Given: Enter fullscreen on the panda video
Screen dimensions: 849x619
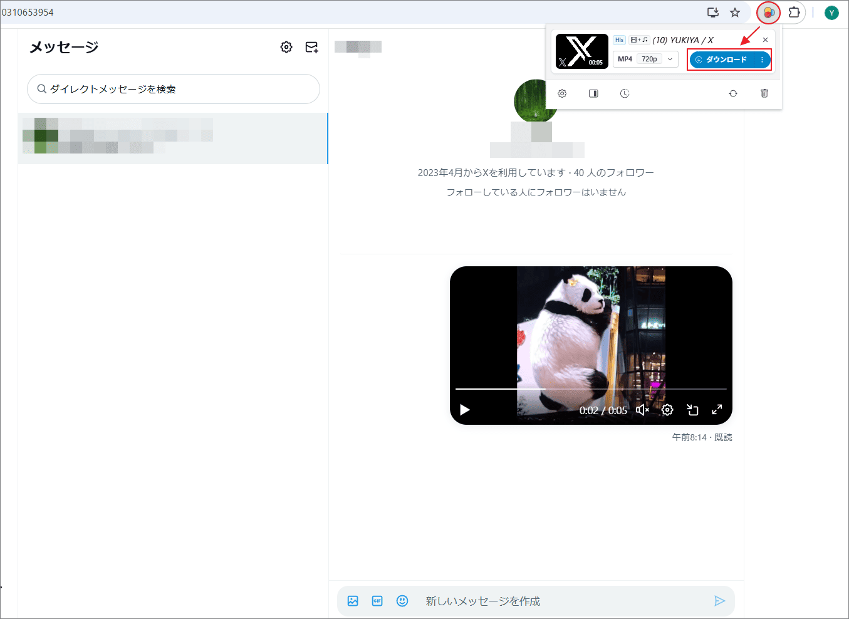Looking at the screenshot, I should pos(717,410).
